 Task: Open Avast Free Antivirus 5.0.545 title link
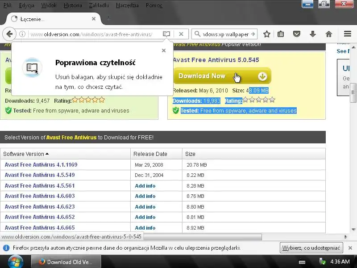click(x=216, y=60)
